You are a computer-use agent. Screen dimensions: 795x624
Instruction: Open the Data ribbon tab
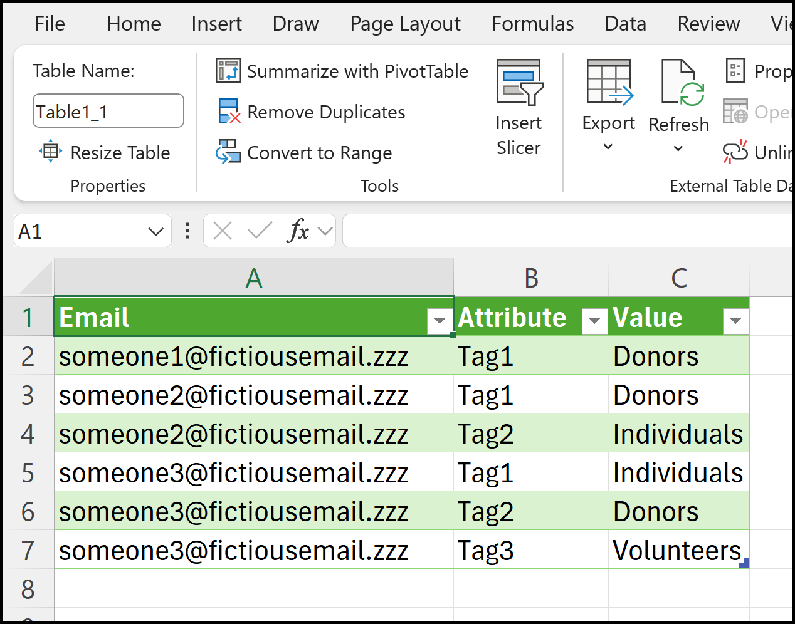pyautogui.click(x=625, y=24)
